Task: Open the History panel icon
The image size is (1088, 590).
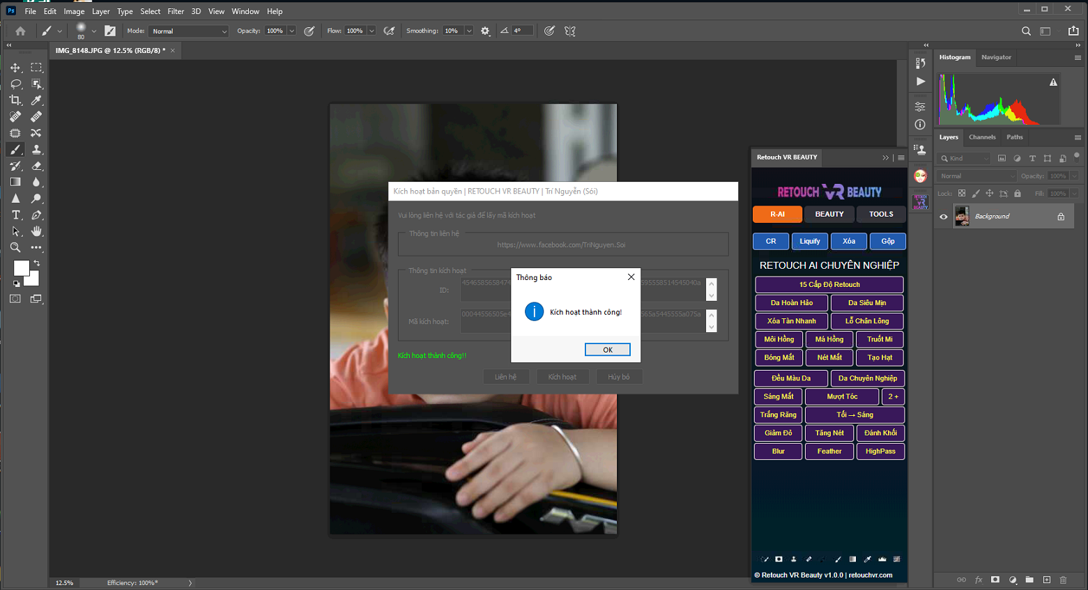Action: click(x=920, y=63)
